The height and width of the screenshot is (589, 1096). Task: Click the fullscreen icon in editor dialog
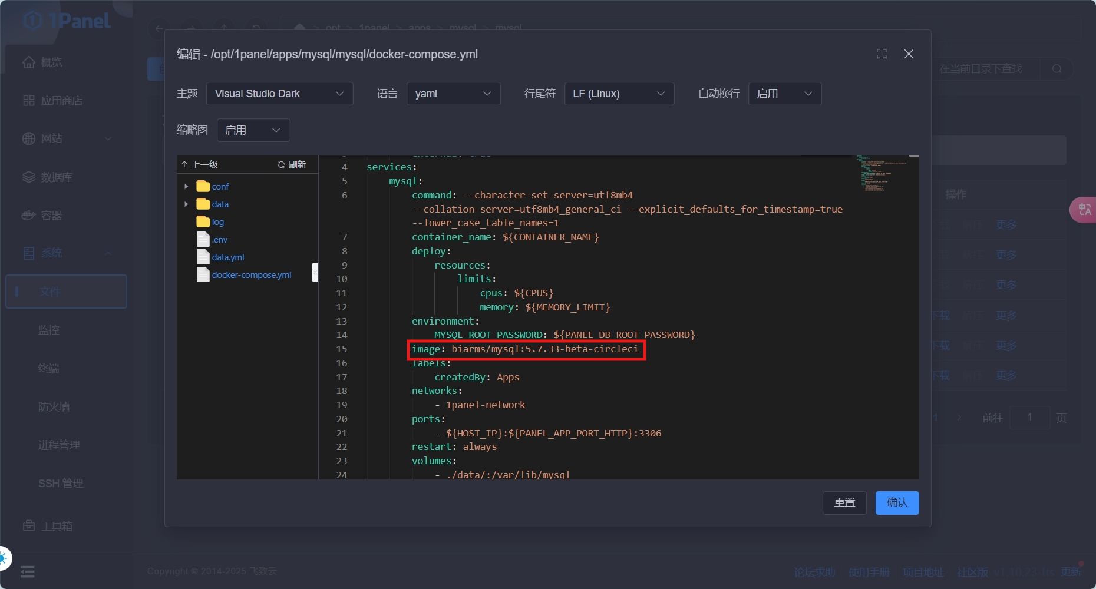point(881,54)
